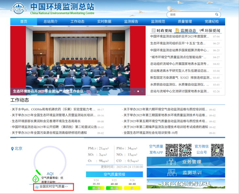Select the second-to-last carousel slide dot
This screenshot has height=194, width=239.
[x=138, y=91]
